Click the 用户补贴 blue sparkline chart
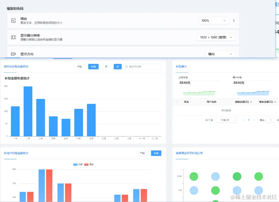The image size is (279, 202). pos(253,93)
